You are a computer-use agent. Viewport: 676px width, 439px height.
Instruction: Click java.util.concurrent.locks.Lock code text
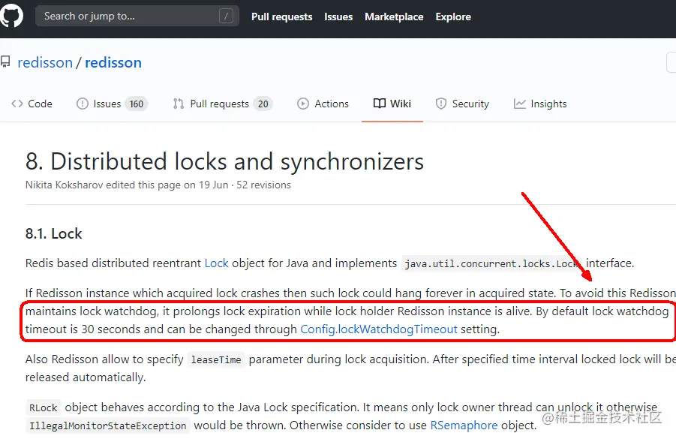[491, 263]
